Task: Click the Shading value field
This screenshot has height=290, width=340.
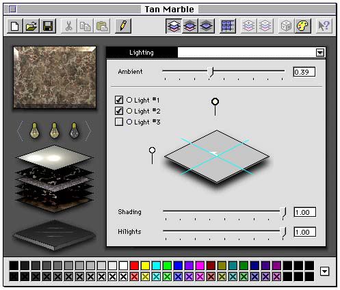Action: 305,212
